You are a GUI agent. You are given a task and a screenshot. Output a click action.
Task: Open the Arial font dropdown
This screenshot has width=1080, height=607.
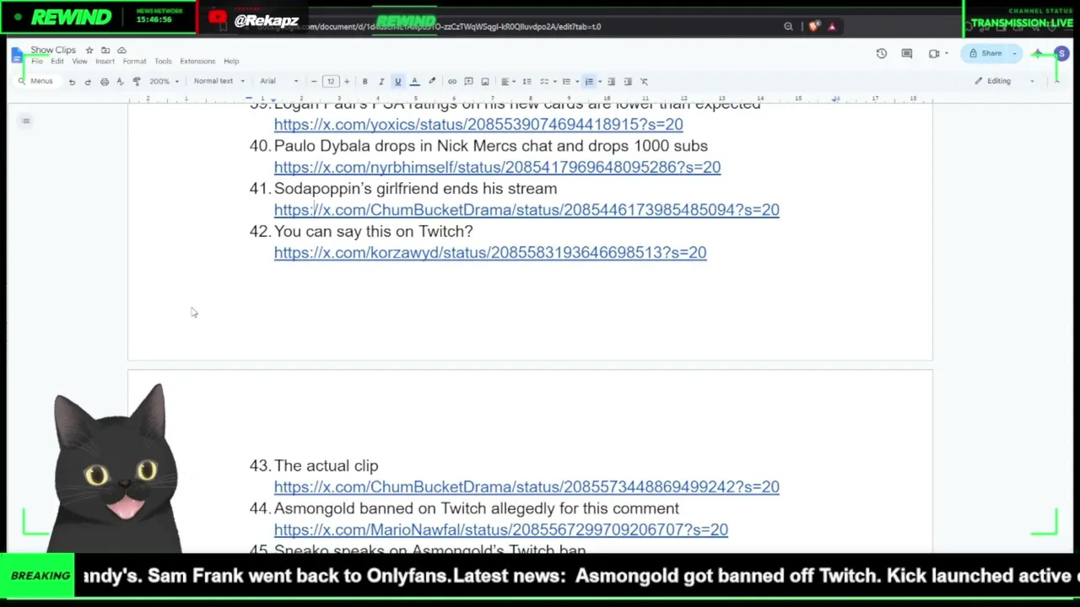pos(279,82)
